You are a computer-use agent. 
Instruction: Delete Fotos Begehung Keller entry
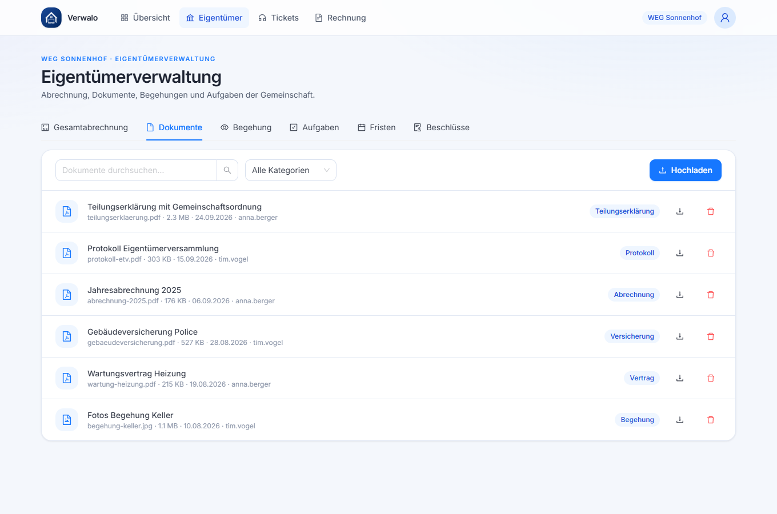tap(711, 420)
